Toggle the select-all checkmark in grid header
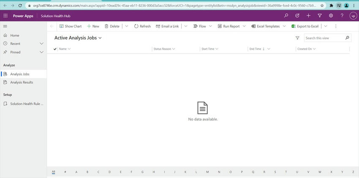 click(x=55, y=49)
